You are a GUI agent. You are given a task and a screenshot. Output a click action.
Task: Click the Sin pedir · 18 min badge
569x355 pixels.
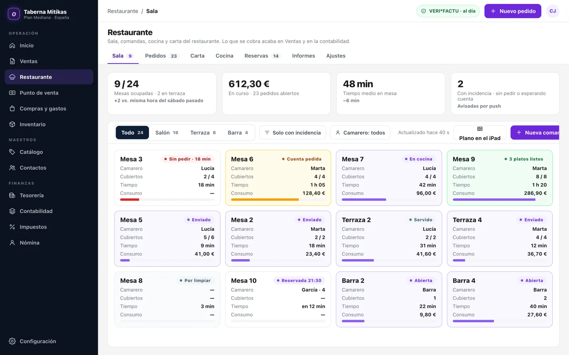187,159
